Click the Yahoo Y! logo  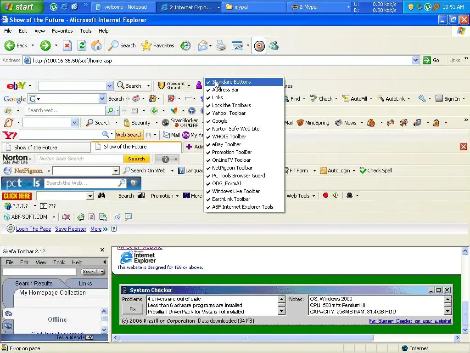(x=10, y=135)
